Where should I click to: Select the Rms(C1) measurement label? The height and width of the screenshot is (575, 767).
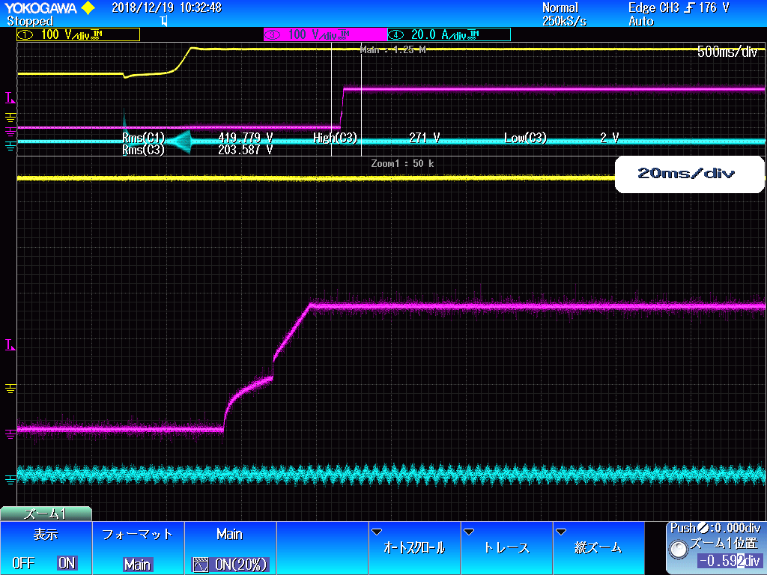coord(143,138)
